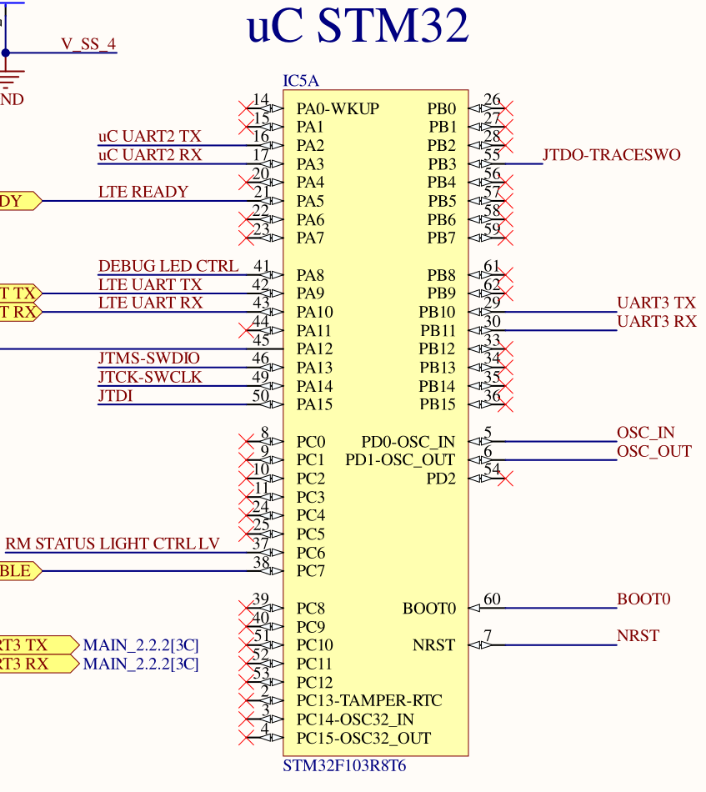Click the no-connect X on pin 26 PB0

(505, 108)
